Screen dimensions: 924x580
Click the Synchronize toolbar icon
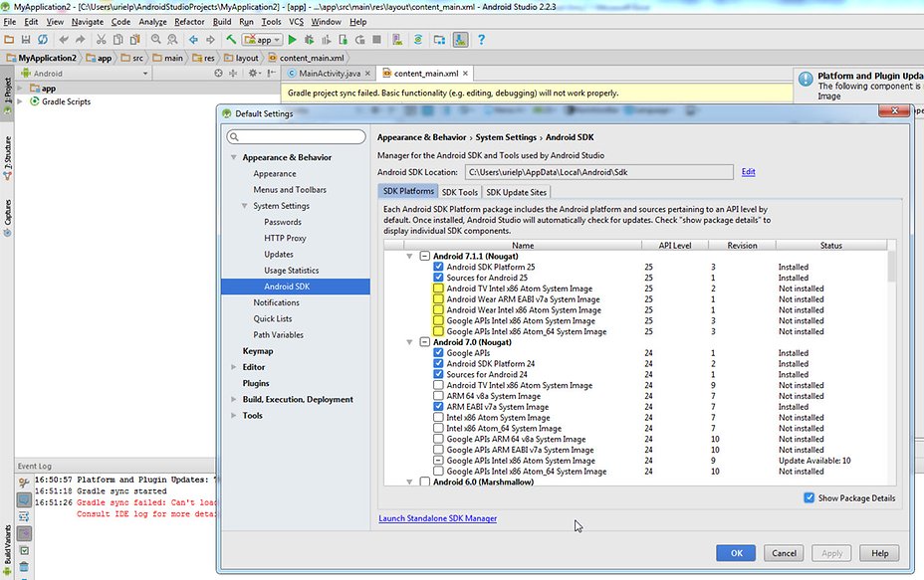tap(43, 40)
